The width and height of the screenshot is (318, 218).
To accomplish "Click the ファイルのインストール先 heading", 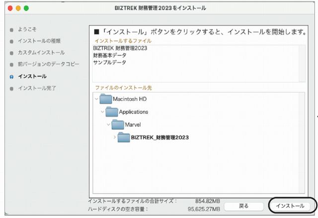I will tap(123, 88).
